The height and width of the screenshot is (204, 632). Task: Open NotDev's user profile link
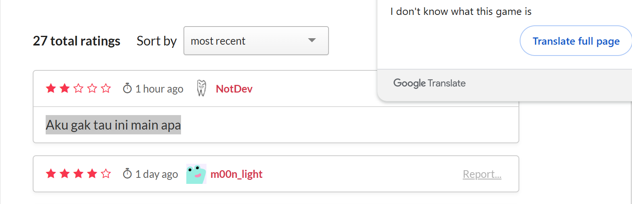(234, 89)
